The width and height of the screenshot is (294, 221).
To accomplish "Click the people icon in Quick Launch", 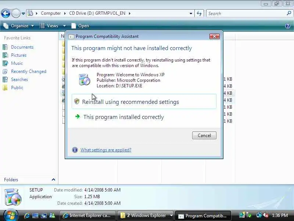I will pyautogui.click(x=52, y=215).
